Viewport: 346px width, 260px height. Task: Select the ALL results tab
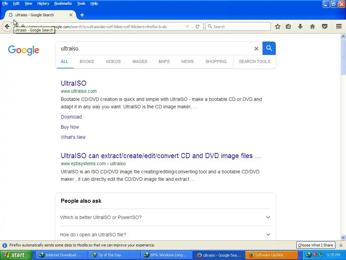click(65, 62)
